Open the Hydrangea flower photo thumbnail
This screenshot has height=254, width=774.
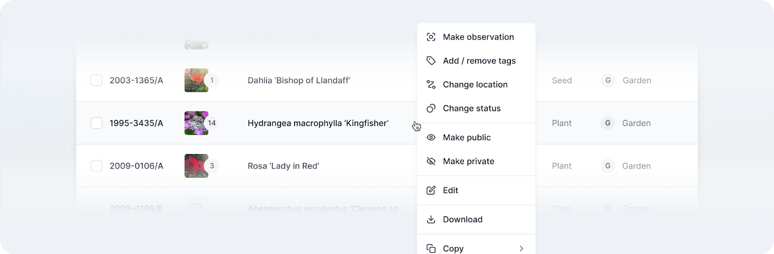click(195, 123)
